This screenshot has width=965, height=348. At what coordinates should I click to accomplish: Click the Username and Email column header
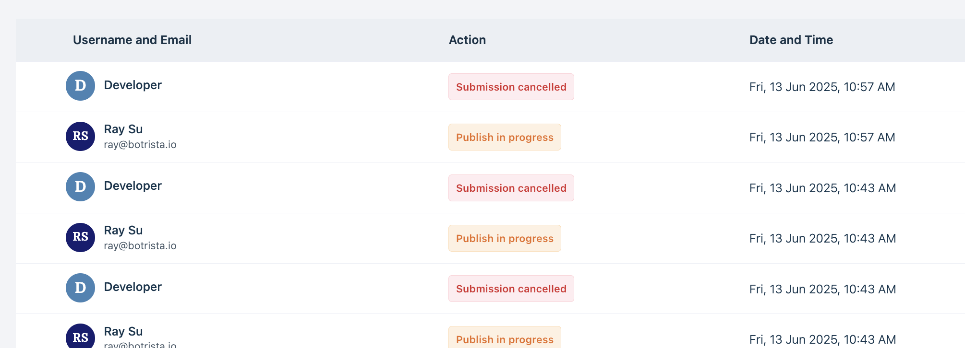tap(132, 40)
